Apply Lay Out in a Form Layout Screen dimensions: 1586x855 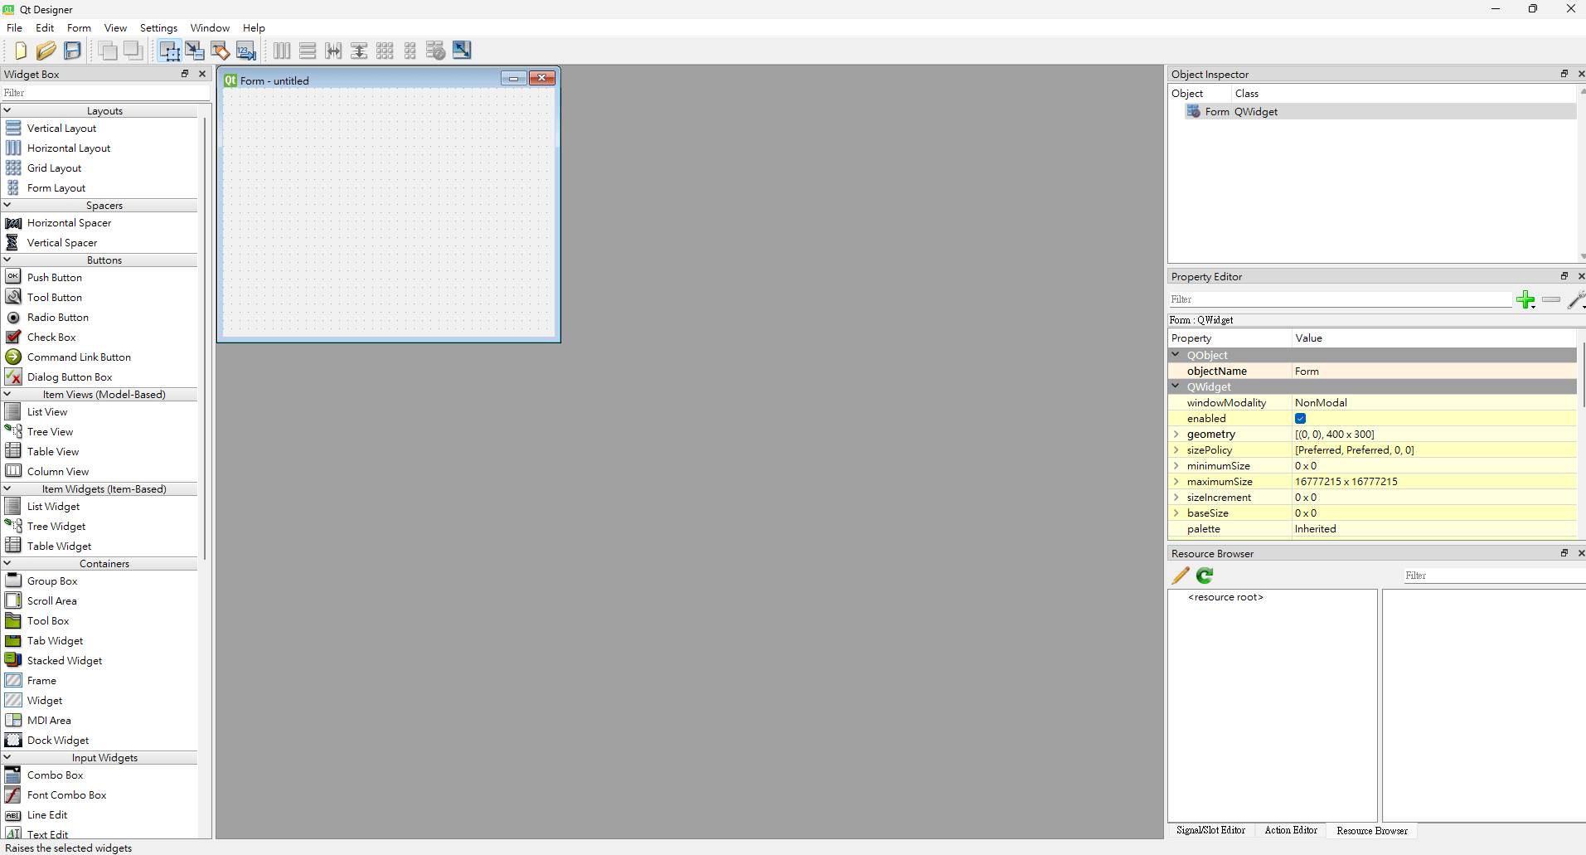(x=410, y=51)
